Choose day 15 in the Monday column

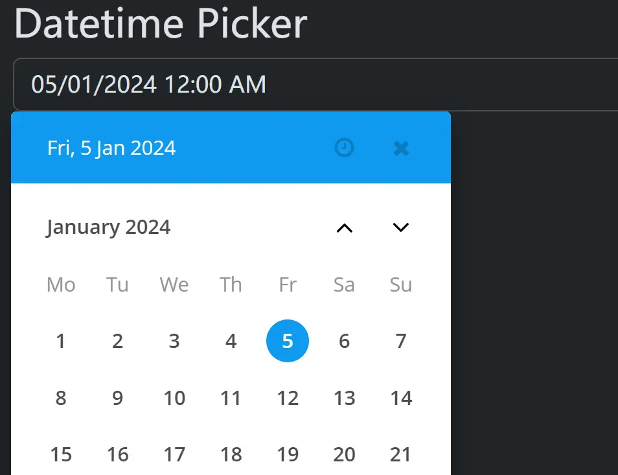pyautogui.click(x=61, y=455)
